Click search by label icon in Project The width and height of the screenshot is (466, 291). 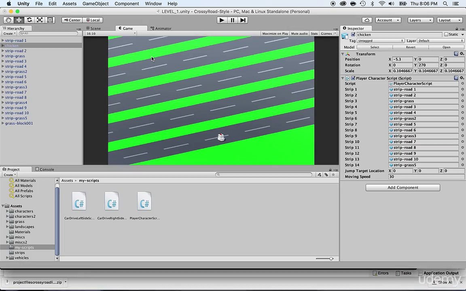point(326,175)
